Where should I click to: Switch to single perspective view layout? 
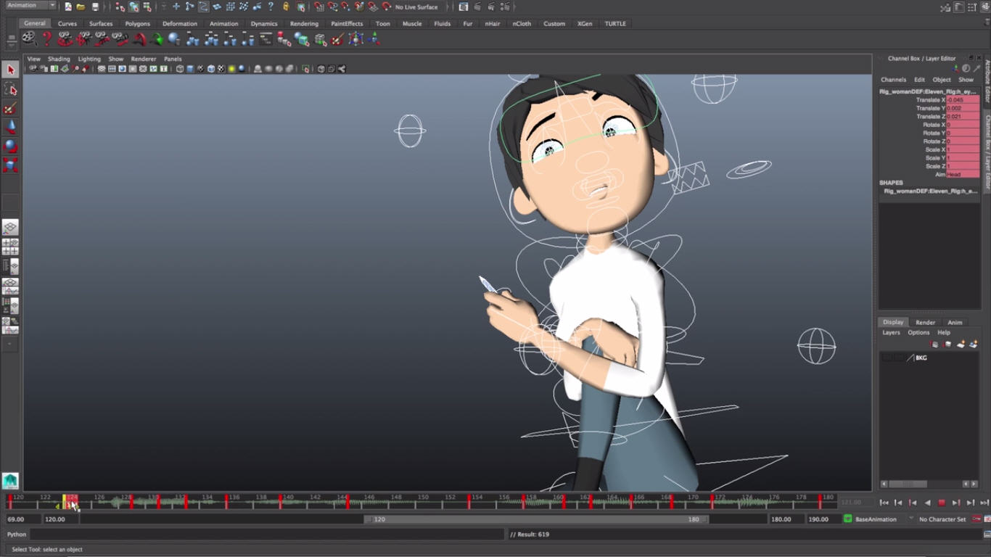coord(10,228)
